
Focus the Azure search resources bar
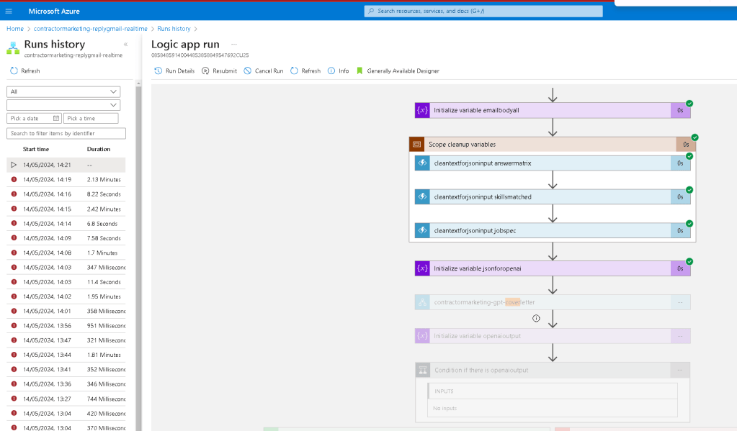(483, 11)
